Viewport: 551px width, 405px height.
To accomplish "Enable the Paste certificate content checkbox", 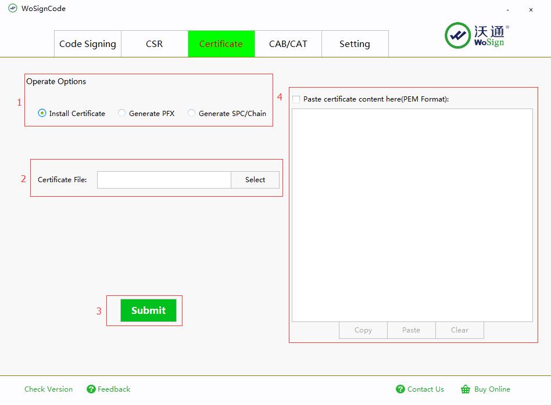I will [296, 99].
